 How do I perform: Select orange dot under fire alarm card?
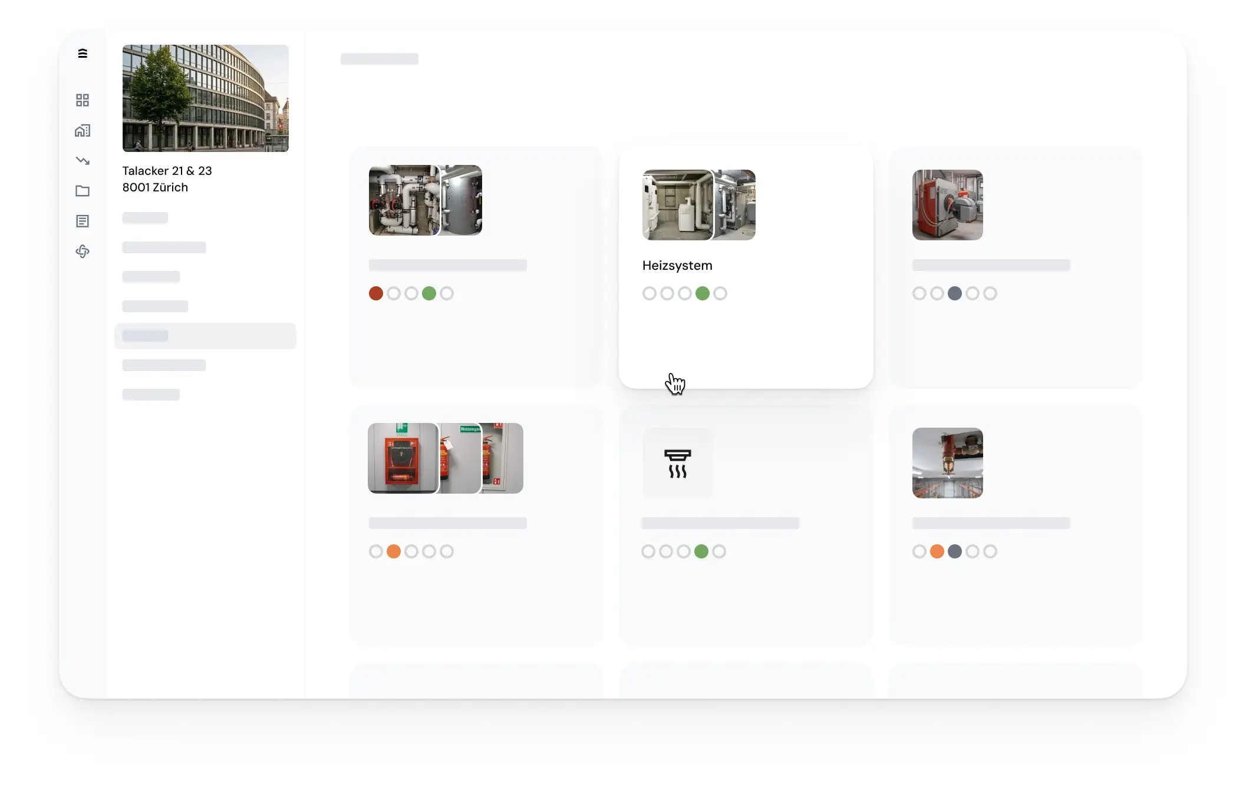click(394, 551)
